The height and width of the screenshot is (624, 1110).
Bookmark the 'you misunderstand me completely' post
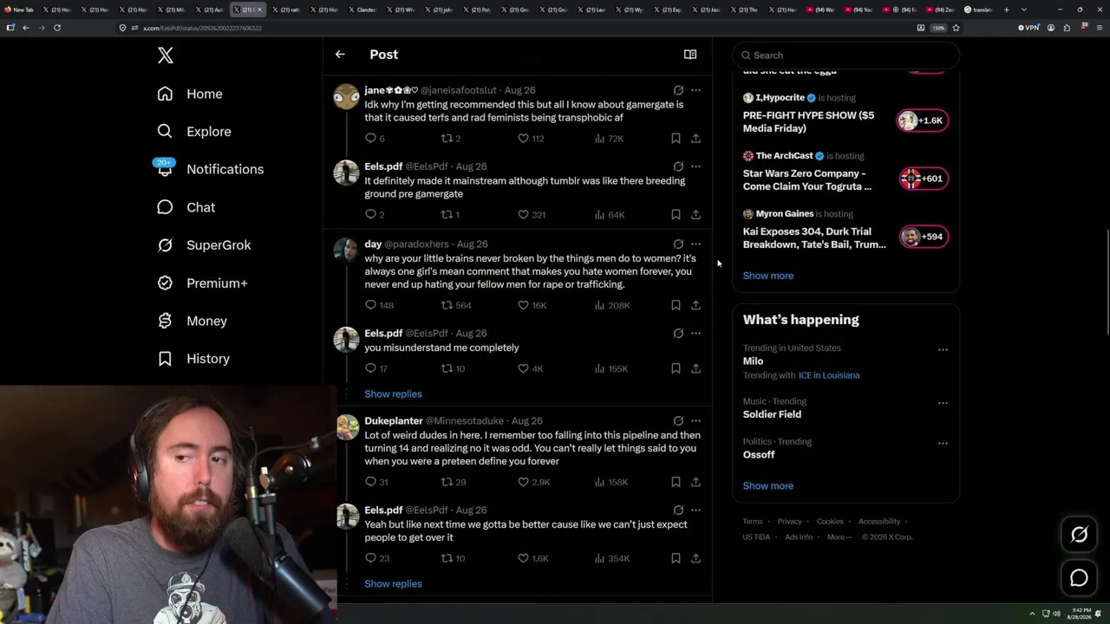pyautogui.click(x=676, y=368)
